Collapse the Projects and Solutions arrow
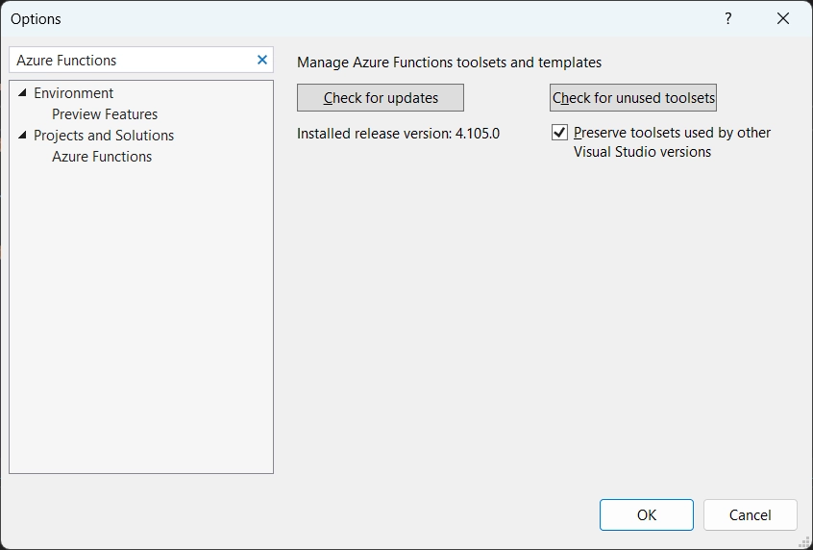 coord(22,135)
